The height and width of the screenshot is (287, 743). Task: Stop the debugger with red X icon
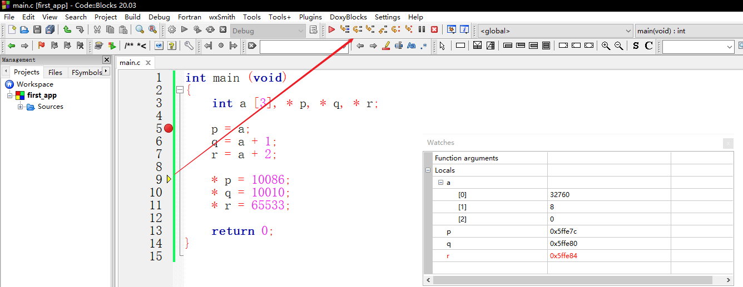(x=434, y=29)
